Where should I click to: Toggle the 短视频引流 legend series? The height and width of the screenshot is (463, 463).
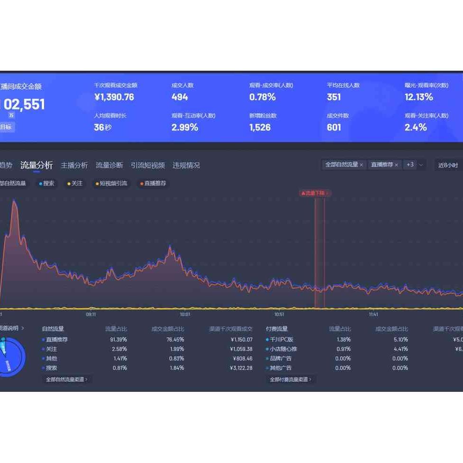point(111,184)
